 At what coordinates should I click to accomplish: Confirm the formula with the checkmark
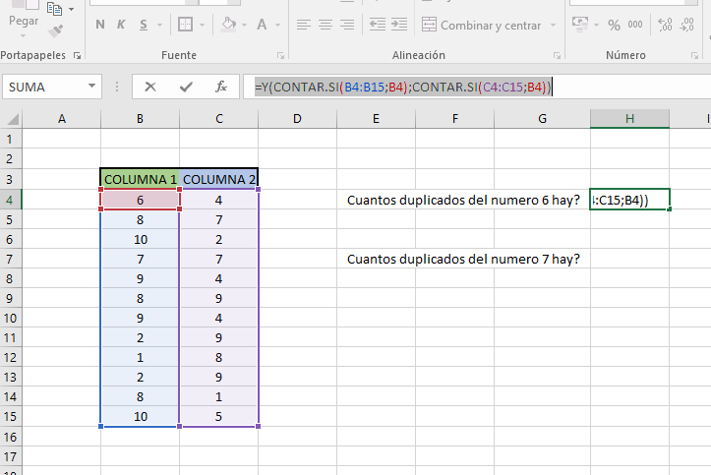coord(186,87)
